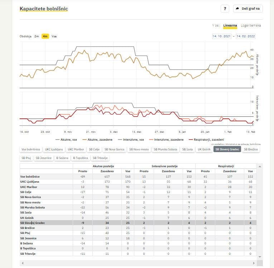Show entire period with Vse

(x=54, y=36)
